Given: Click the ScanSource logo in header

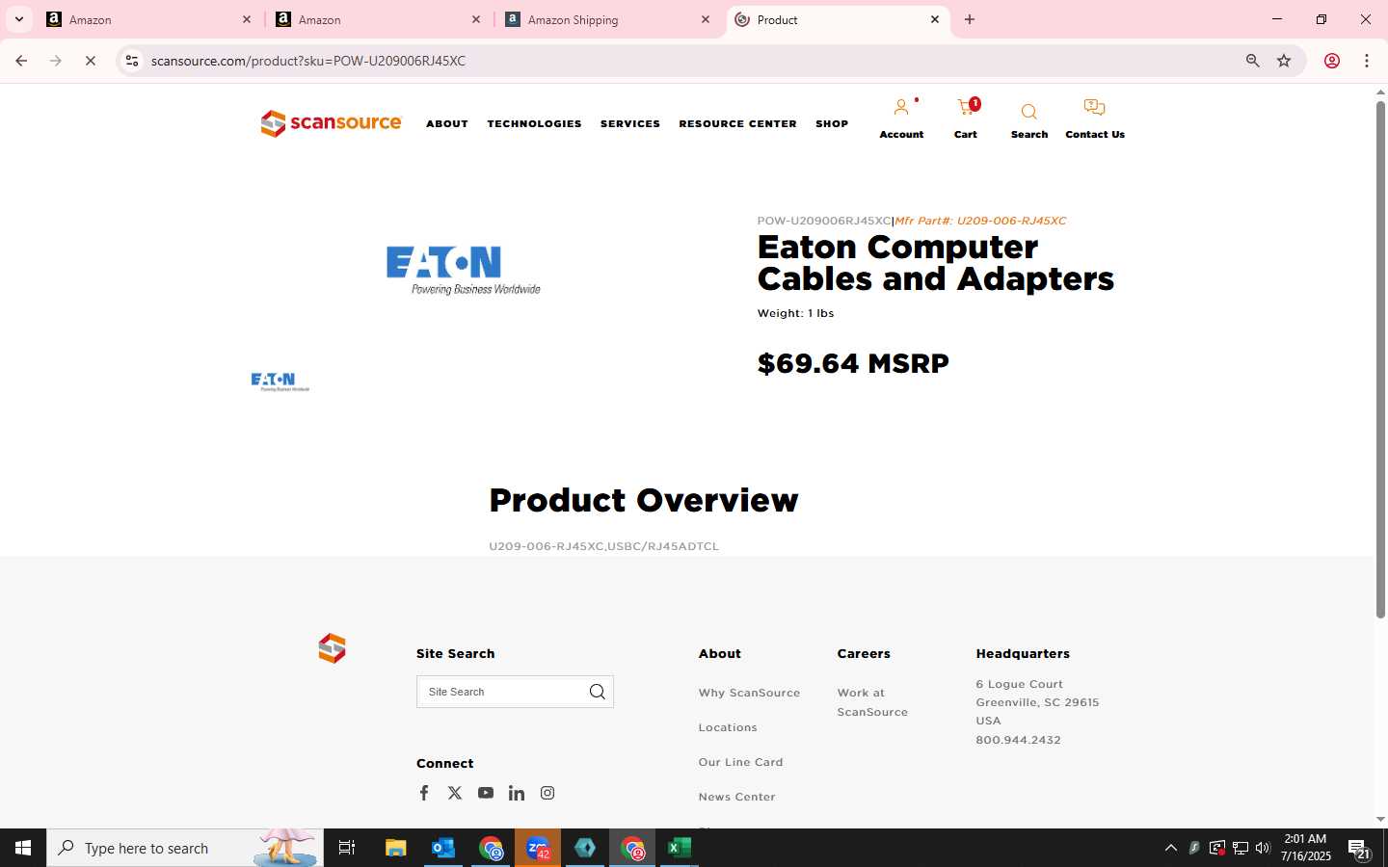Looking at the screenshot, I should [x=331, y=123].
